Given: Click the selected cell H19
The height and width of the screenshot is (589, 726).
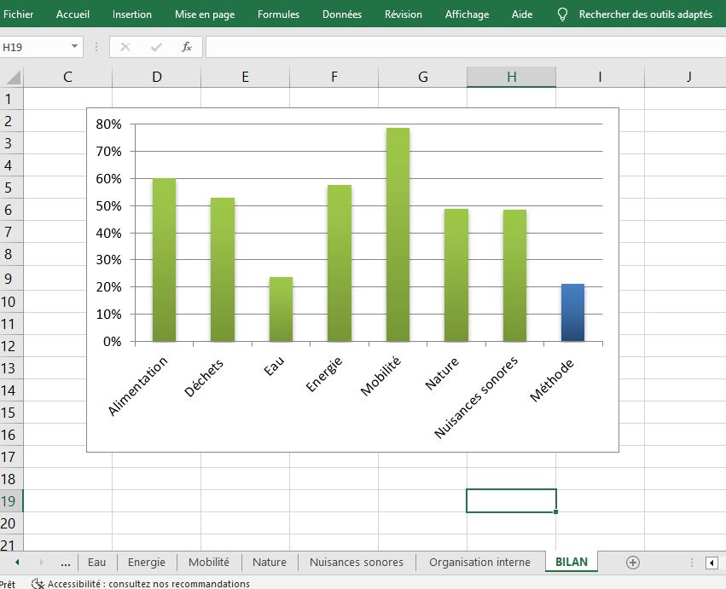Looking at the screenshot, I should [x=511, y=501].
